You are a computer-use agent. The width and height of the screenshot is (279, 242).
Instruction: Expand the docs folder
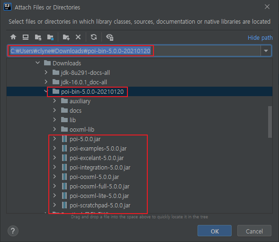point(54,110)
